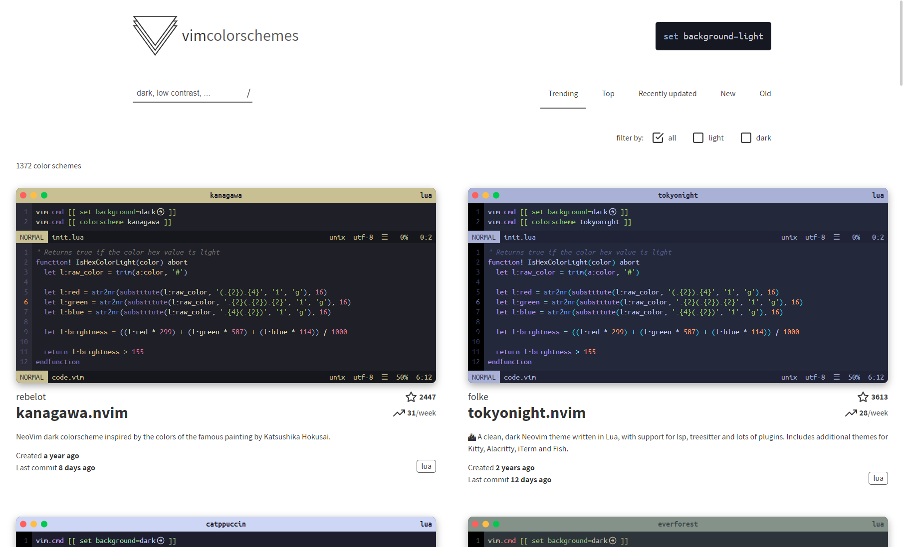Image resolution: width=904 pixels, height=547 pixels.
Task: Enable the 'dark' filter checkbox
Action: (x=746, y=137)
